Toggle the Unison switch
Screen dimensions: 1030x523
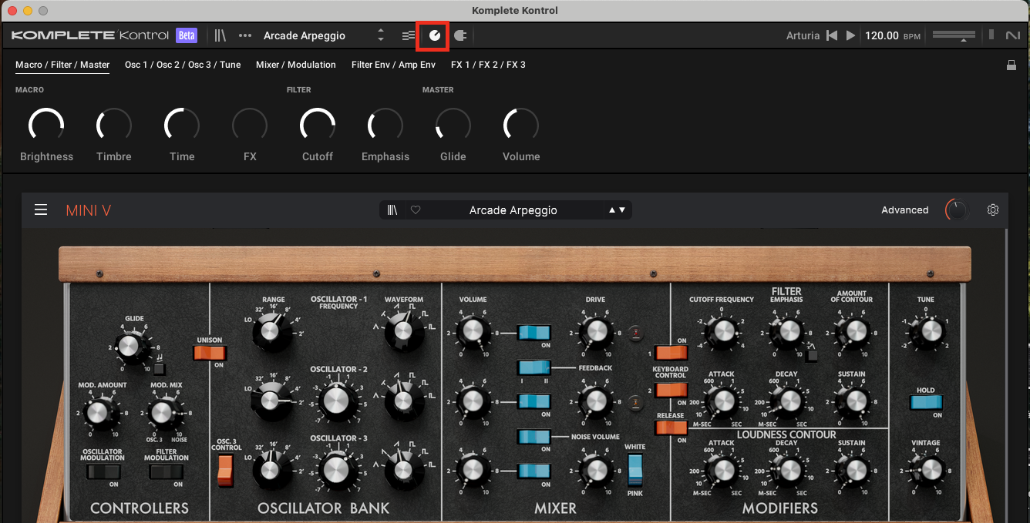pyautogui.click(x=210, y=353)
